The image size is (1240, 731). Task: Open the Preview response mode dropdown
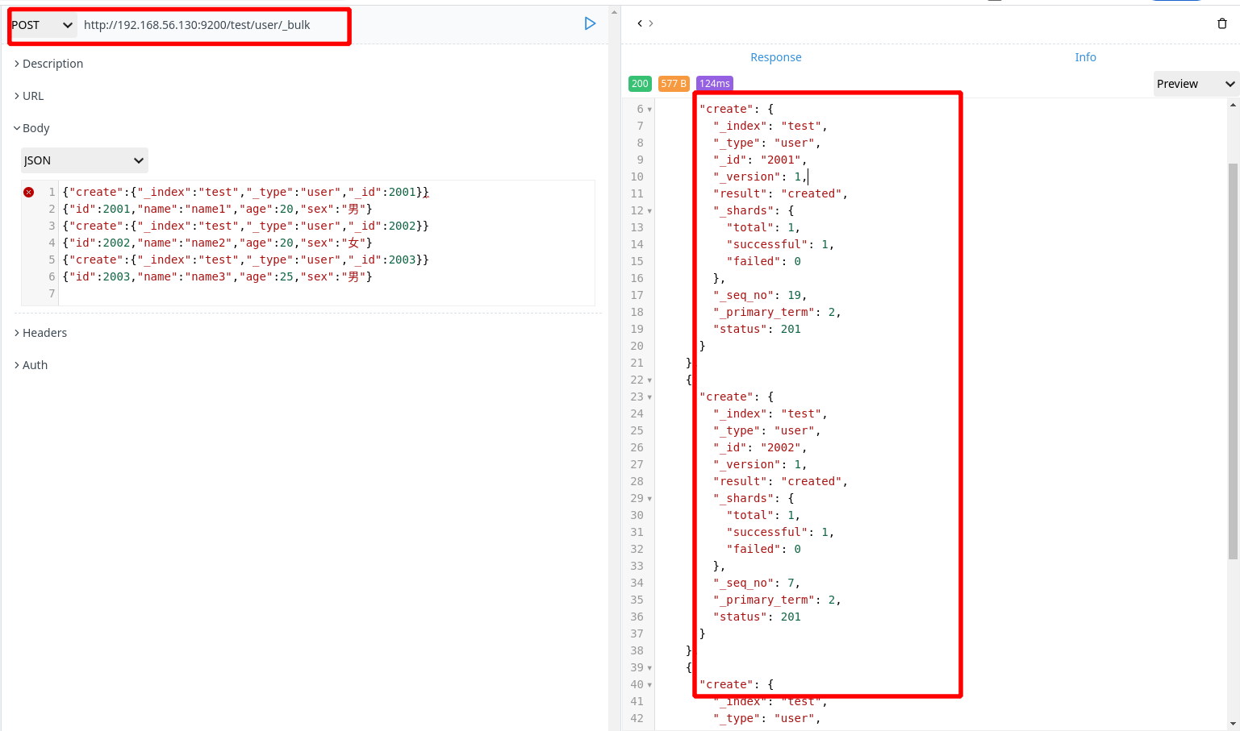pyautogui.click(x=1195, y=83)
